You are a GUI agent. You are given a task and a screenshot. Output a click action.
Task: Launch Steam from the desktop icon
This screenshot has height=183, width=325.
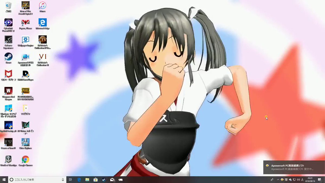8,58
